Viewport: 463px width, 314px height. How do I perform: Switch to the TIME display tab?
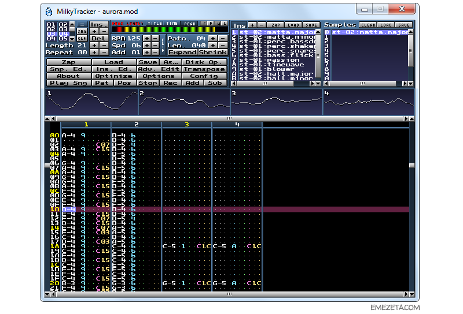coord(172,24)
